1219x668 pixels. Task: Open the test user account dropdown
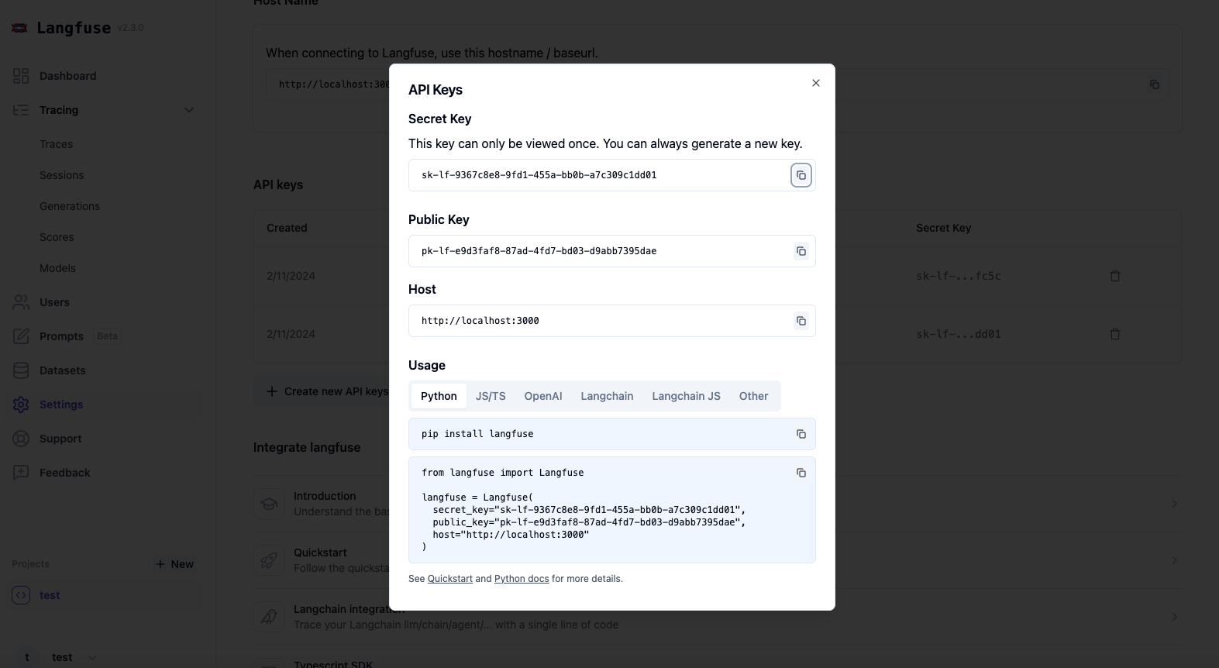[x=59, y=657]
